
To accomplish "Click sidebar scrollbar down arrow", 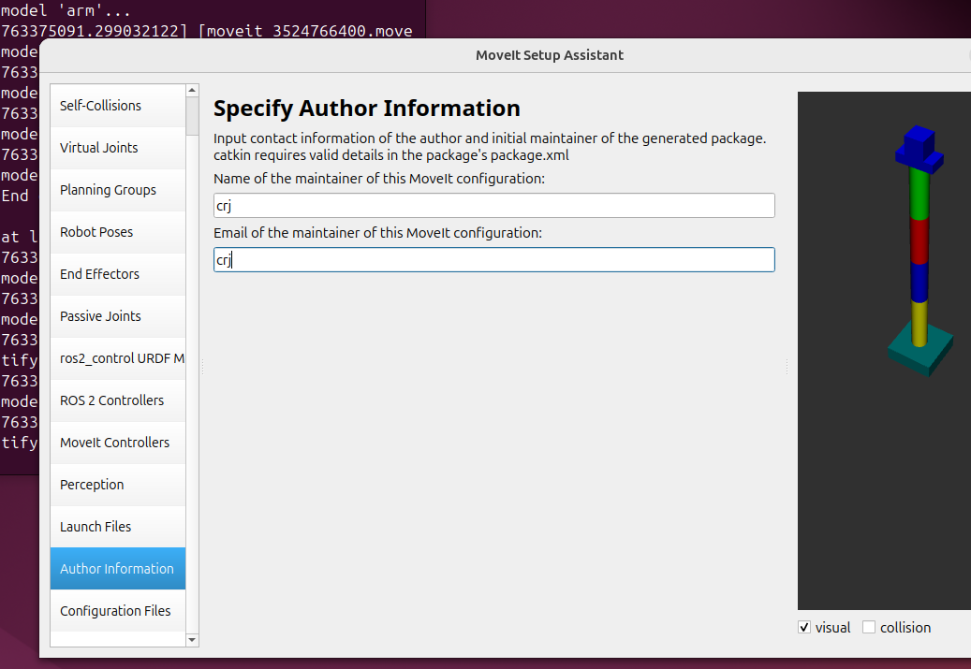I will (x=192, y=640).
